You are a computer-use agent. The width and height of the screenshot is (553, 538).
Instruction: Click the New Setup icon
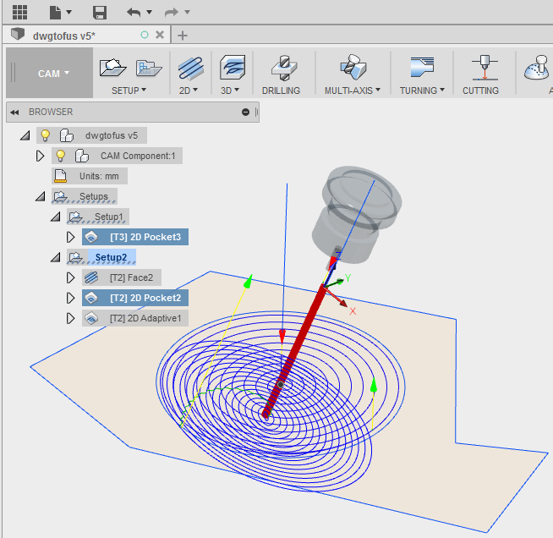112,68
